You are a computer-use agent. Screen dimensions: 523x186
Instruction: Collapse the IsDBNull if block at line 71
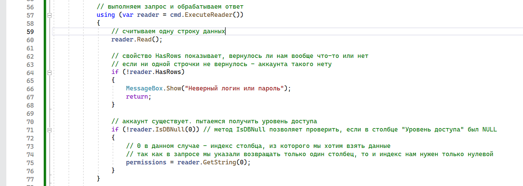[x=49, y=130]
